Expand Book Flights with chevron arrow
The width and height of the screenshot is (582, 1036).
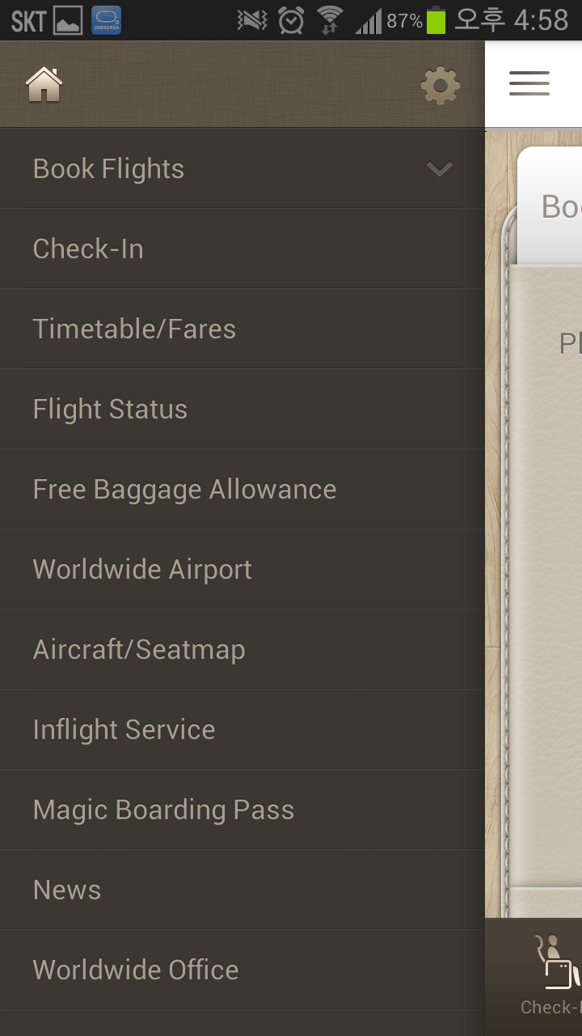440,168
